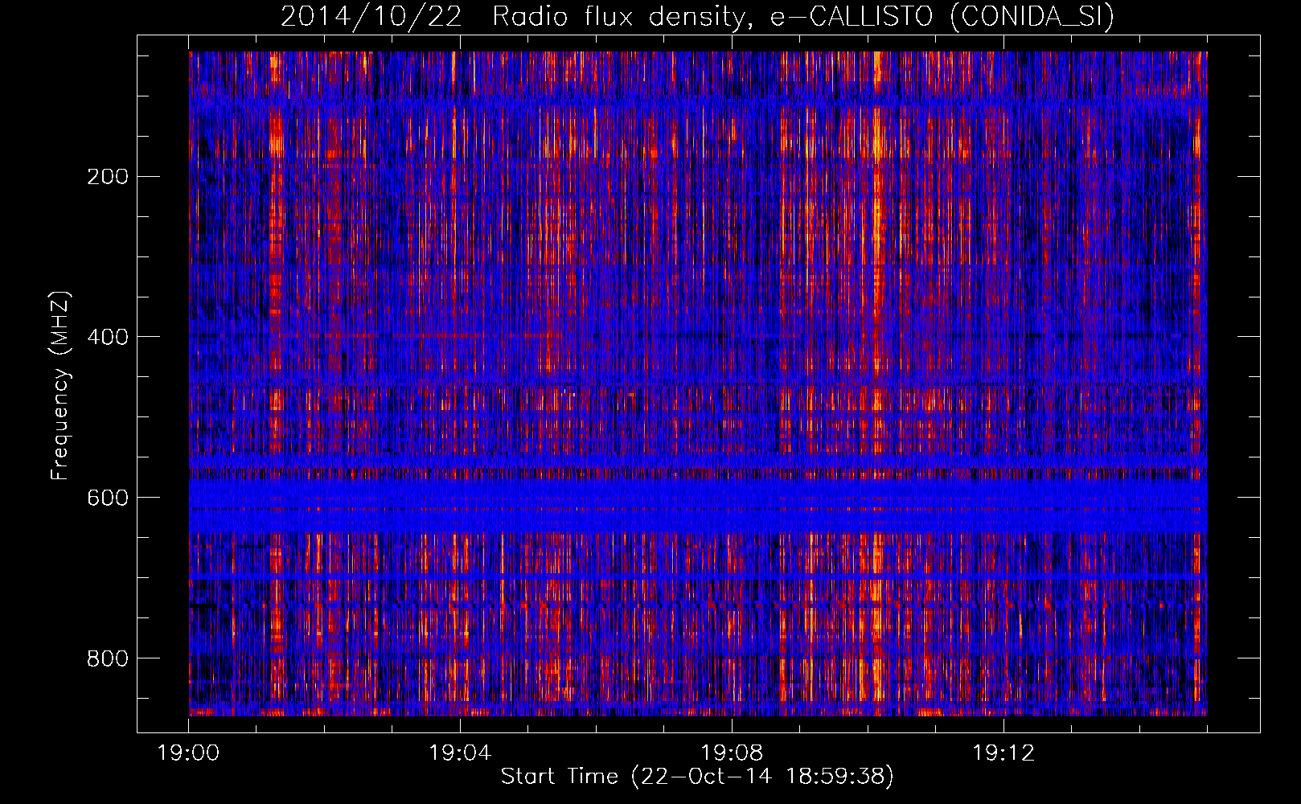1301x804 pixels.
Task: Select the 19:00 time tick label
Action: 189,753
